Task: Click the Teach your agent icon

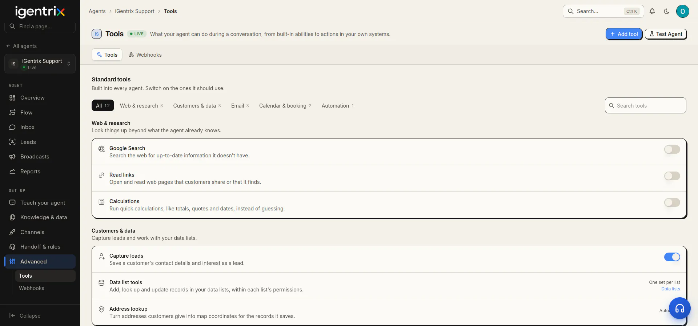Action: coord(12,203)
